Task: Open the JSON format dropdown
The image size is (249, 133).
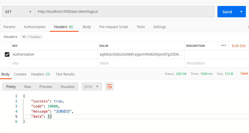Action: coord(92,87)
